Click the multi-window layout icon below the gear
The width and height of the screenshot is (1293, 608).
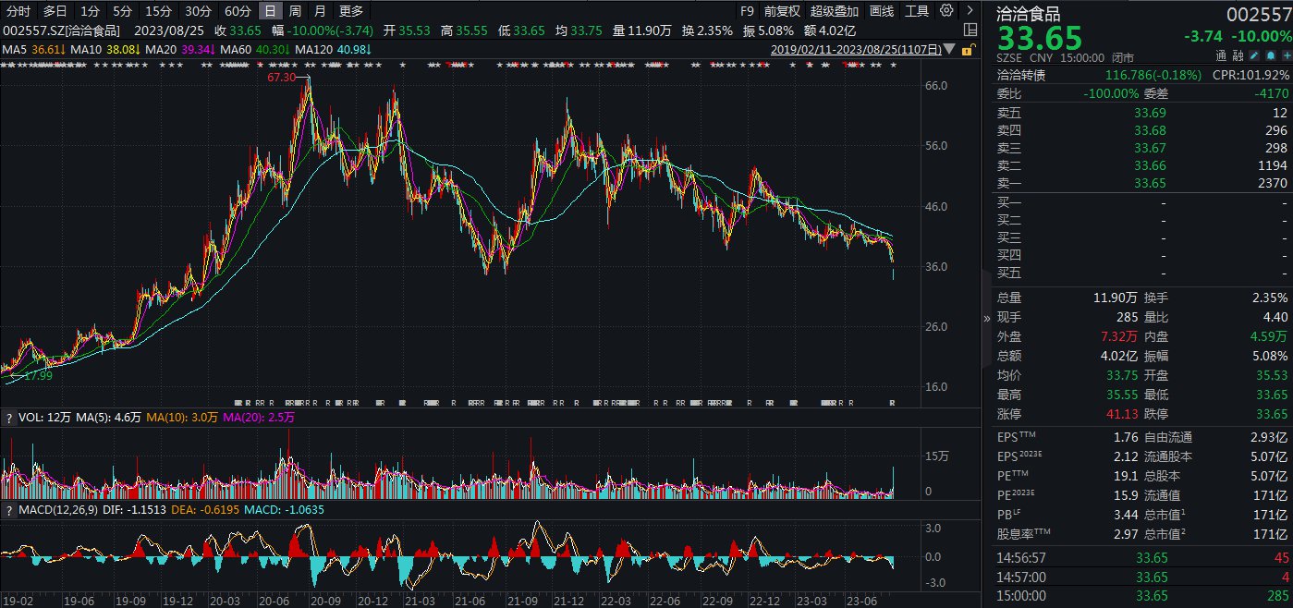pyautogui.click(x=970, y=30)
